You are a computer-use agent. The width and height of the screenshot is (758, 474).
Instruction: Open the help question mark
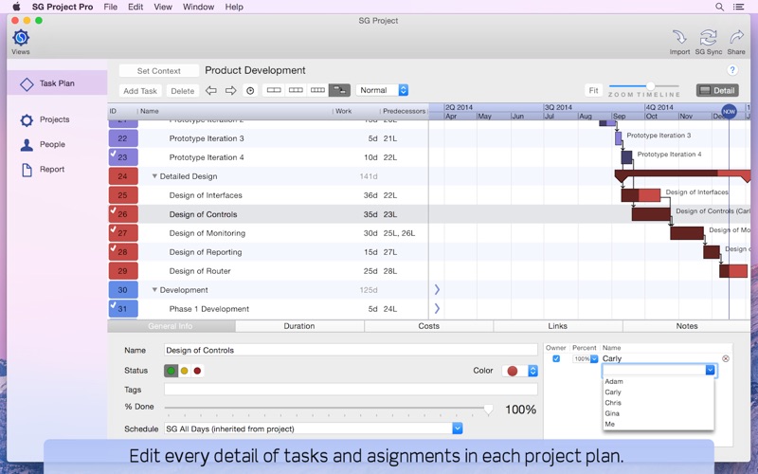pyautogui.click(x=732, y=70)
